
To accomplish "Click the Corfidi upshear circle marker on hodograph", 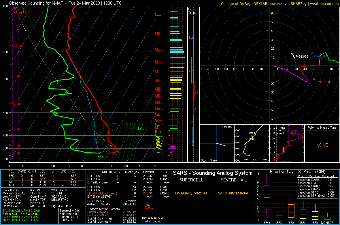I will pos(292,54).
